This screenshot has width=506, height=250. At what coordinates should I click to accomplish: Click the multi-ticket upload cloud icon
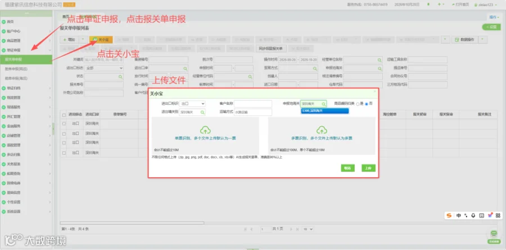click(x=322, y=129)
